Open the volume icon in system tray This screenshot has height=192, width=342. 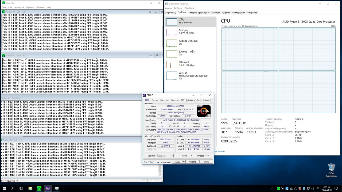pyautogui.click(x=313, y=188)
